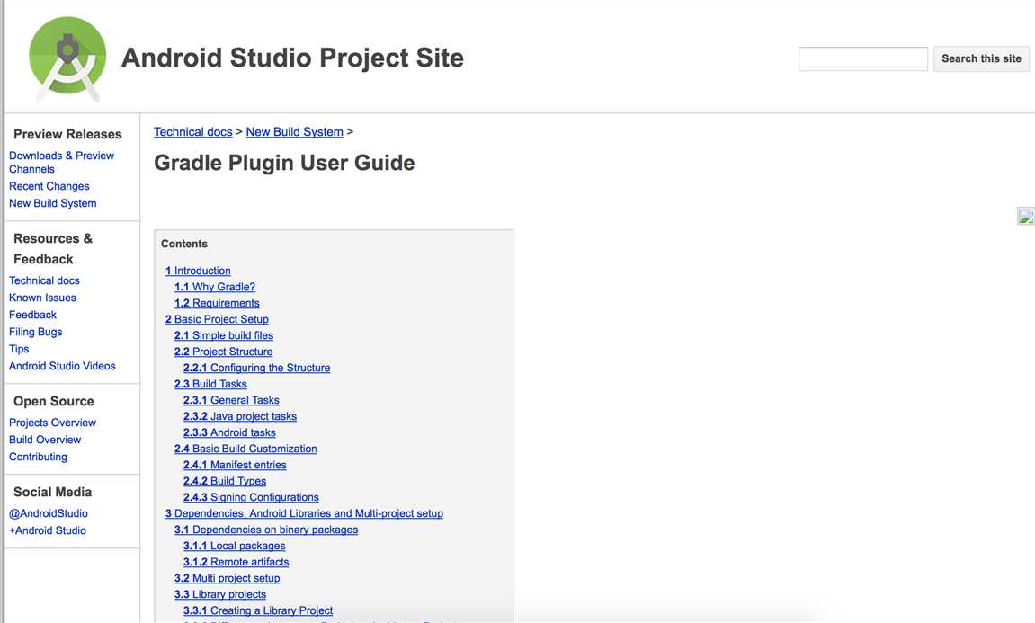Jump to 2 Basic Project Setup section
The width and height of the screenshot is (1035, 623).
[217, 319]
